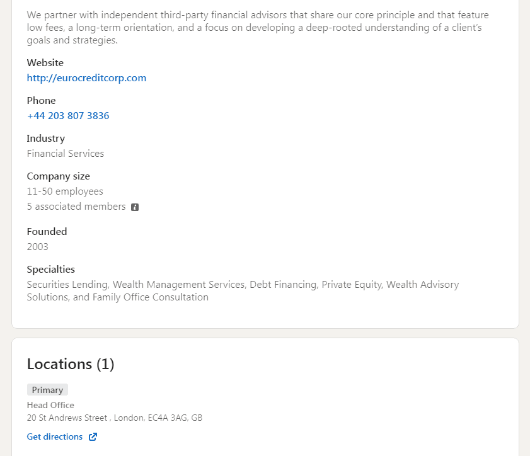Click the '11-50 employees' company size text
This screenshot has width=530, height=456.
[65, 191]
